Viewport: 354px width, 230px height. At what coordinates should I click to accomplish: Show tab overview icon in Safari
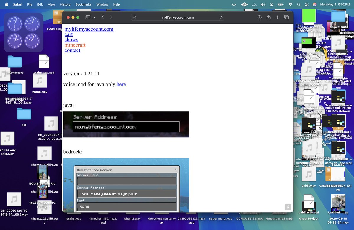coord(286,17)
